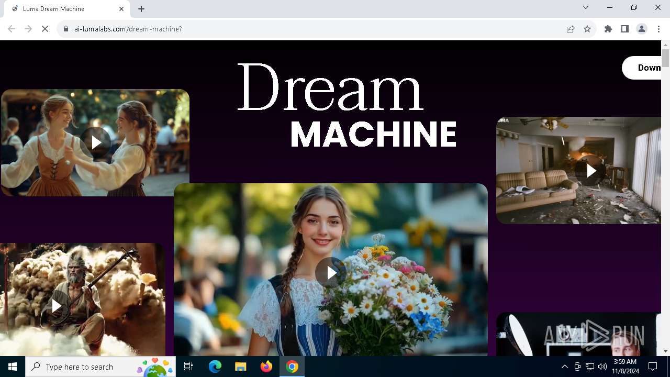Click the page vertical scrollbar thumb
The width and height of the screenshot is (670, 377).
665,58
